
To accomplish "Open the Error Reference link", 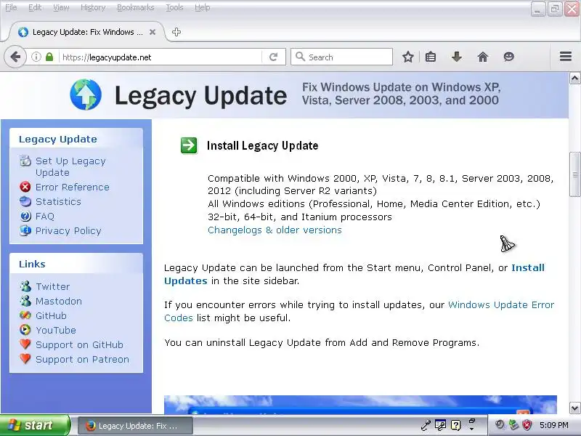I will click(72, 187).
